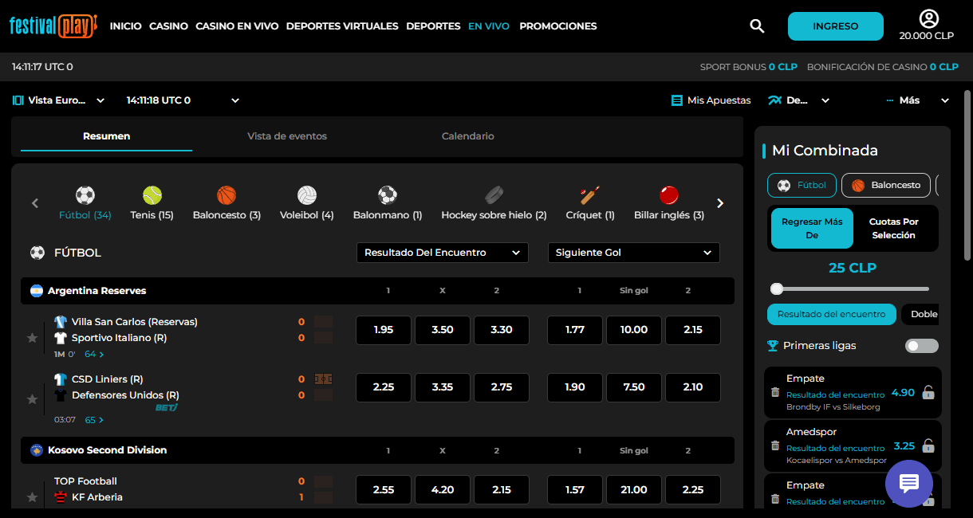Open the live chat bubble icon
Image resolution: width=973 pixels, height=518 pixels.
[909, 483]
